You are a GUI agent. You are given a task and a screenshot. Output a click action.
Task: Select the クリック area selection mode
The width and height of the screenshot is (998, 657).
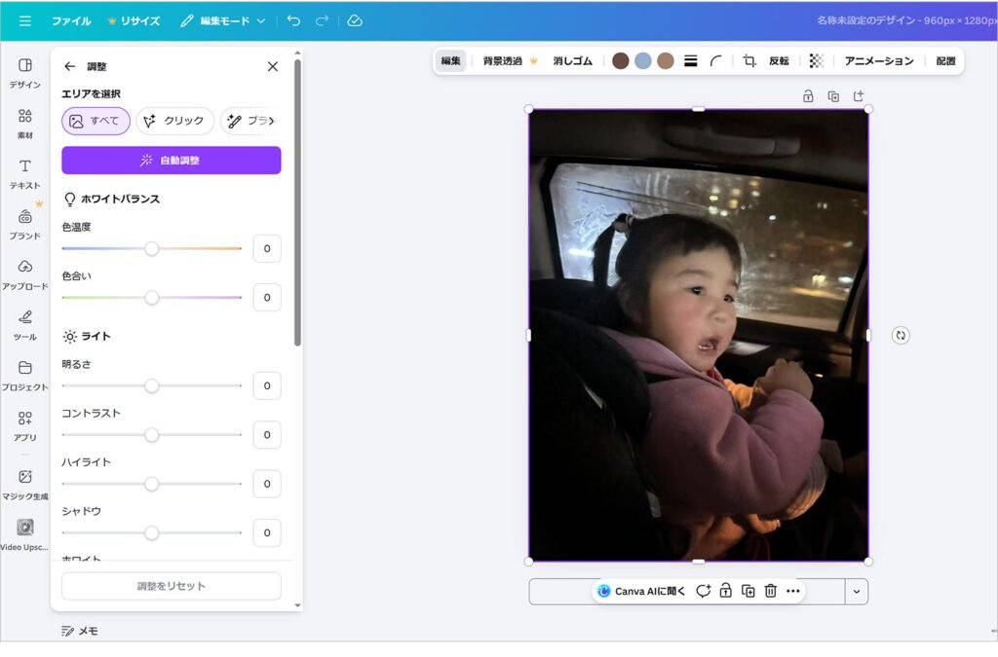[x=175, y=121]
